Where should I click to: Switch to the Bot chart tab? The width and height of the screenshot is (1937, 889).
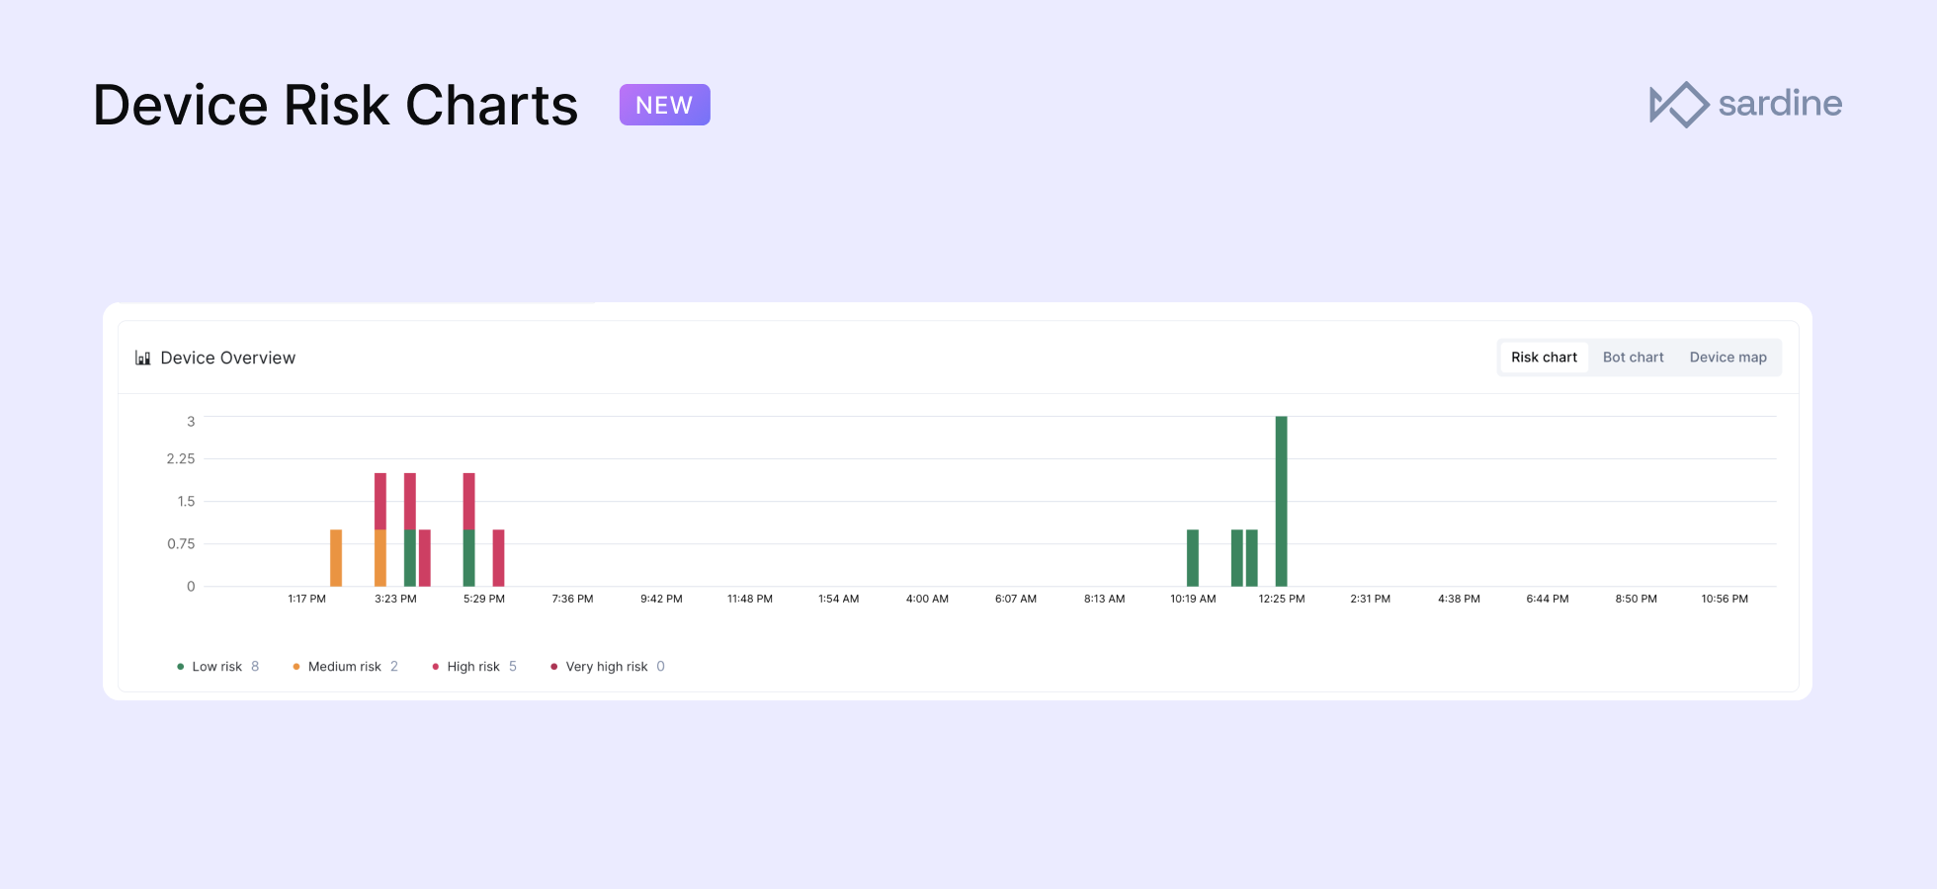click(x=1633, y=358)
